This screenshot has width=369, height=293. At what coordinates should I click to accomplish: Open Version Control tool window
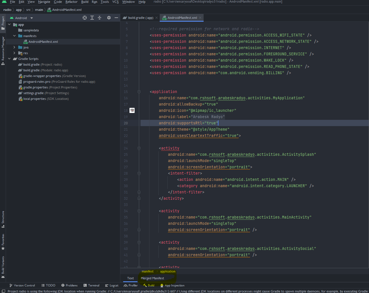[22, 285]
